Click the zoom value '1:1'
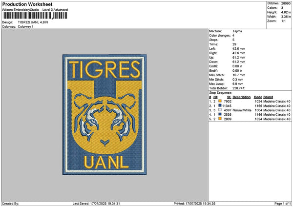 click(283, 21)
